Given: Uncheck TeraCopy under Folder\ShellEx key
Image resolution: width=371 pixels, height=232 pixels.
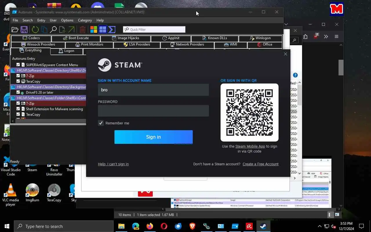Looking at the screenshot, I should [x=18, y=114].
